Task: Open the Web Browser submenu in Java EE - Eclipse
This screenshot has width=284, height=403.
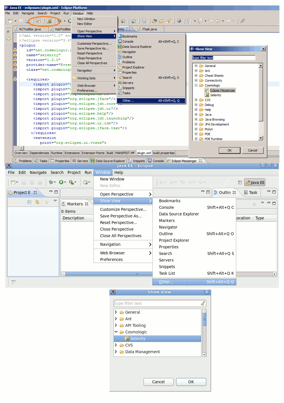Action: click(x=123, y=253)
